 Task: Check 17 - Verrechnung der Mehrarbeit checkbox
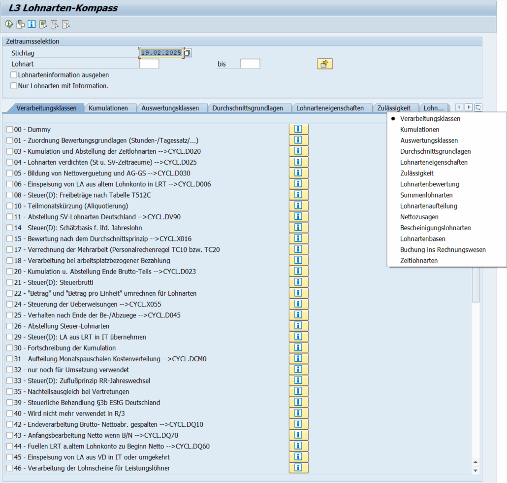(x=10, y=249)
